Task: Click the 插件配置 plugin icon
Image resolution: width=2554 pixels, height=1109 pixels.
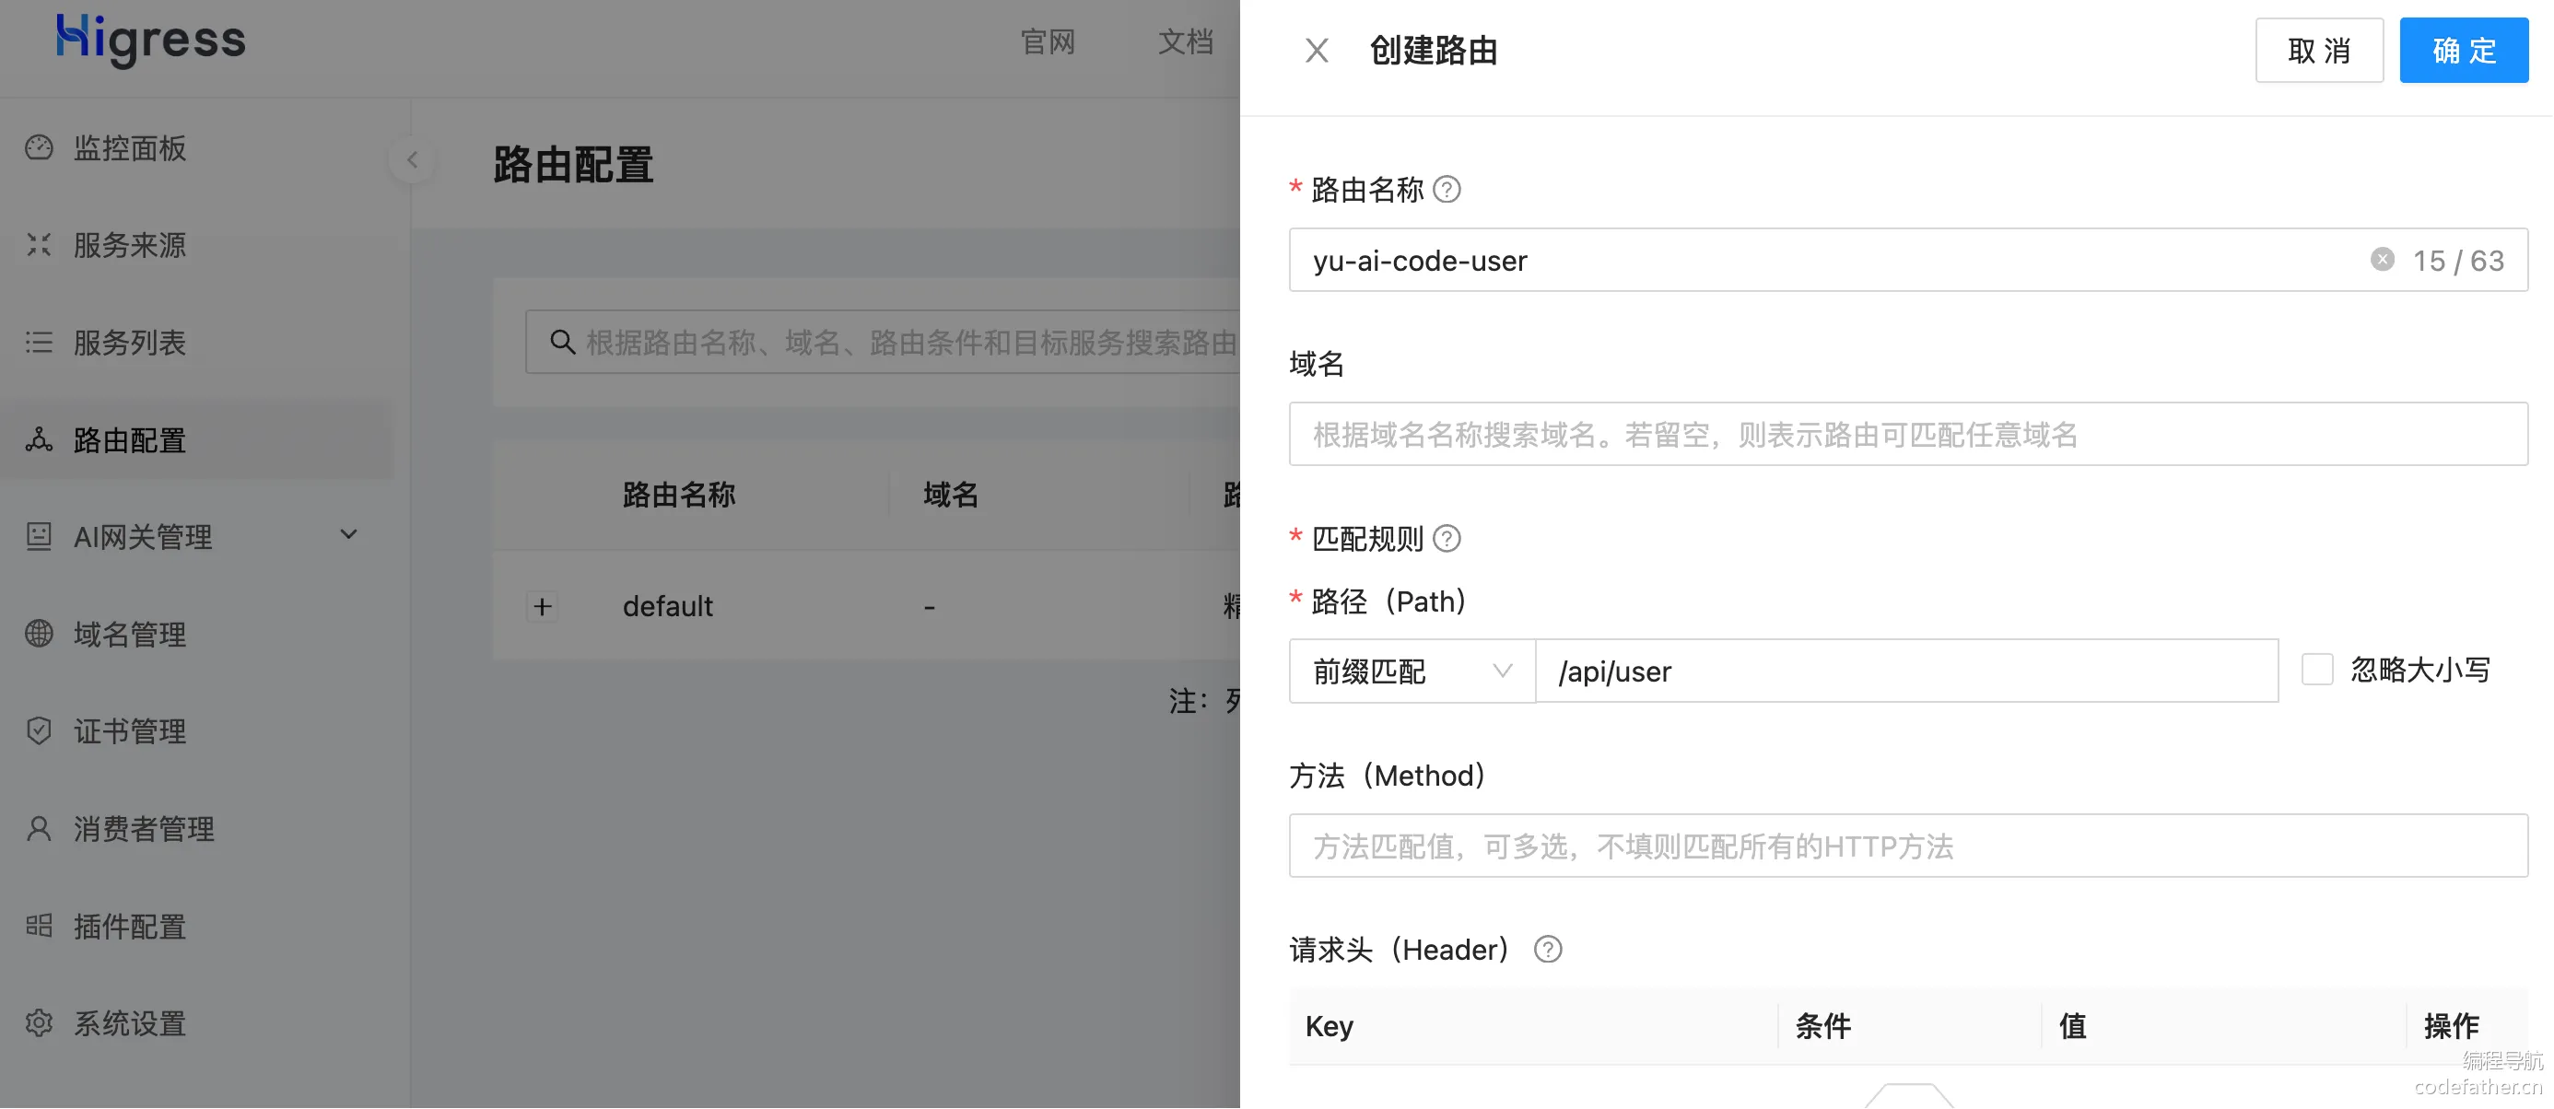Action: tap(39, 927)
